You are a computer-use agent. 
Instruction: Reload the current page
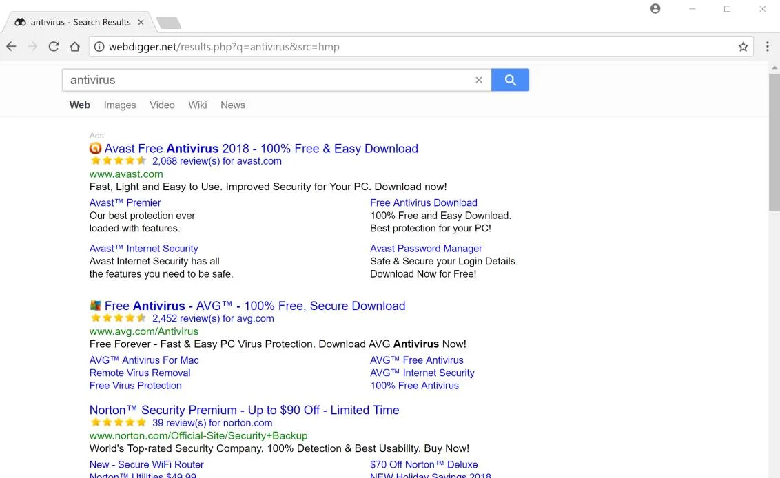pyautogui.click(x=54, y=47)
